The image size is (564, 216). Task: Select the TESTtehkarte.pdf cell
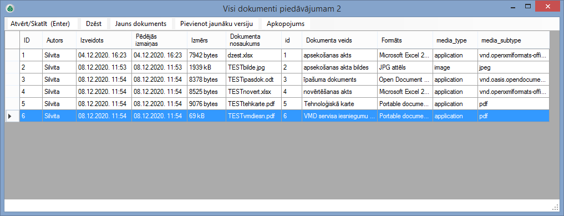coord(253,104)
